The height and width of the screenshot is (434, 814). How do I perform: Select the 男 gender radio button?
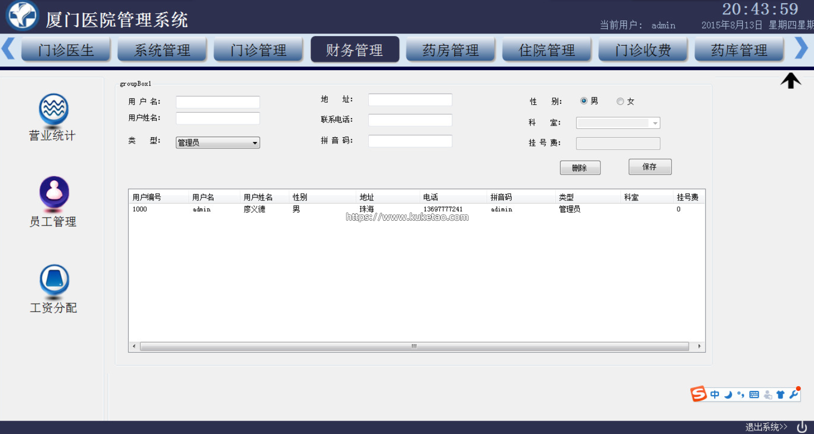coord(584,101)
